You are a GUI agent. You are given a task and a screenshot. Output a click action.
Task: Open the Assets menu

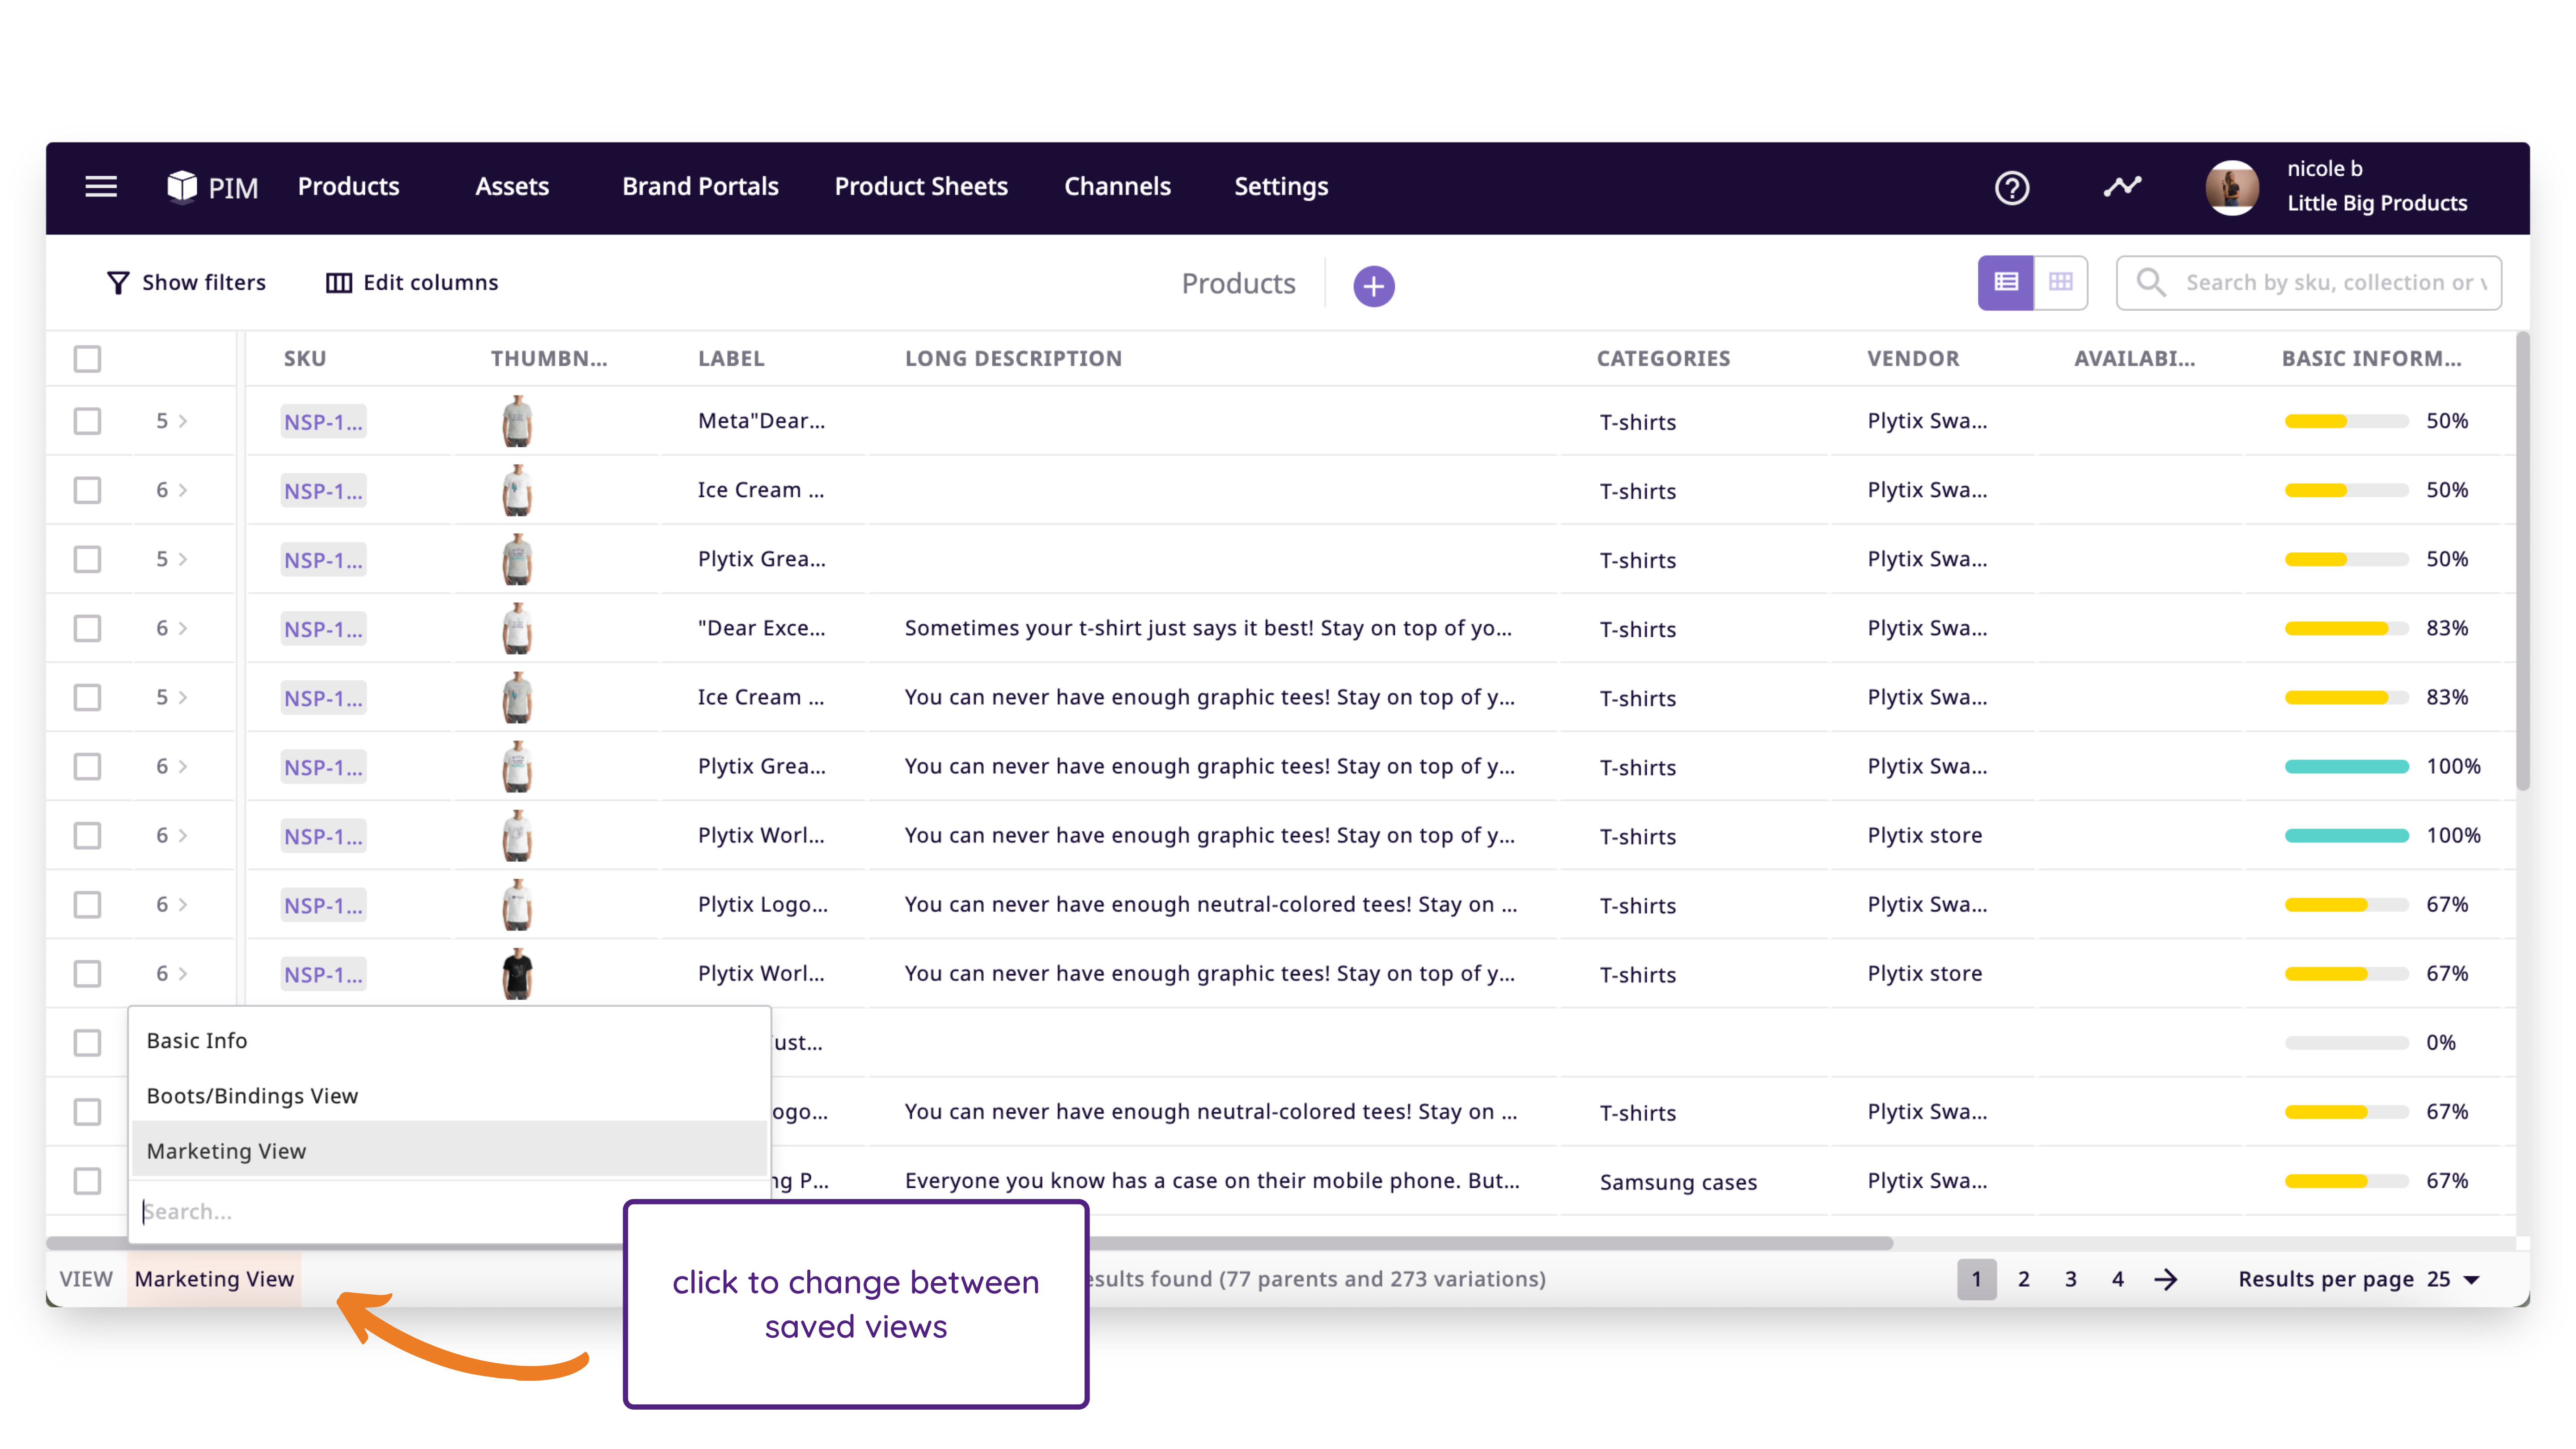click(512, 186)
